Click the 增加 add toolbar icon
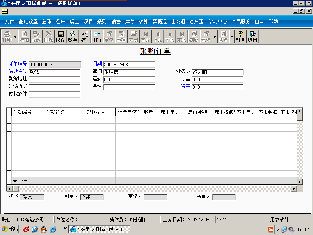The width and height of the screenshot is (313, 235). (x=24, y=36)
